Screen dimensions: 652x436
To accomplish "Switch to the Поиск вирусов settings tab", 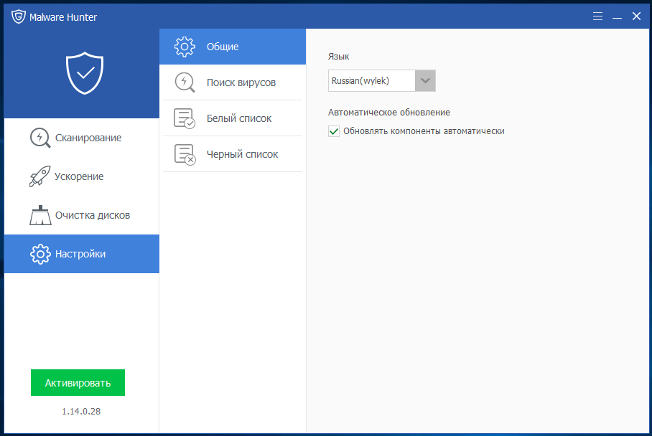I will pos(233,82).
